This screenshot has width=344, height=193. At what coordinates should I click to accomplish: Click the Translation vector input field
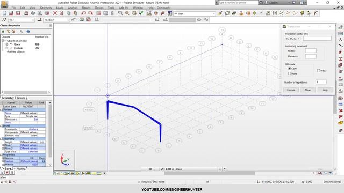[317, 39]
